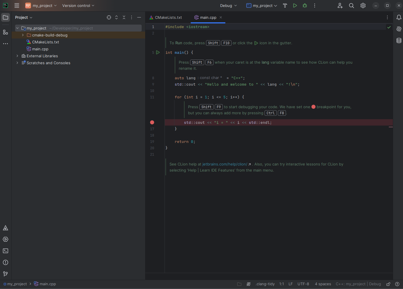Toggle read-only lock in status bar
Viewport: 403px width, 289px height.
coord(389,284)
